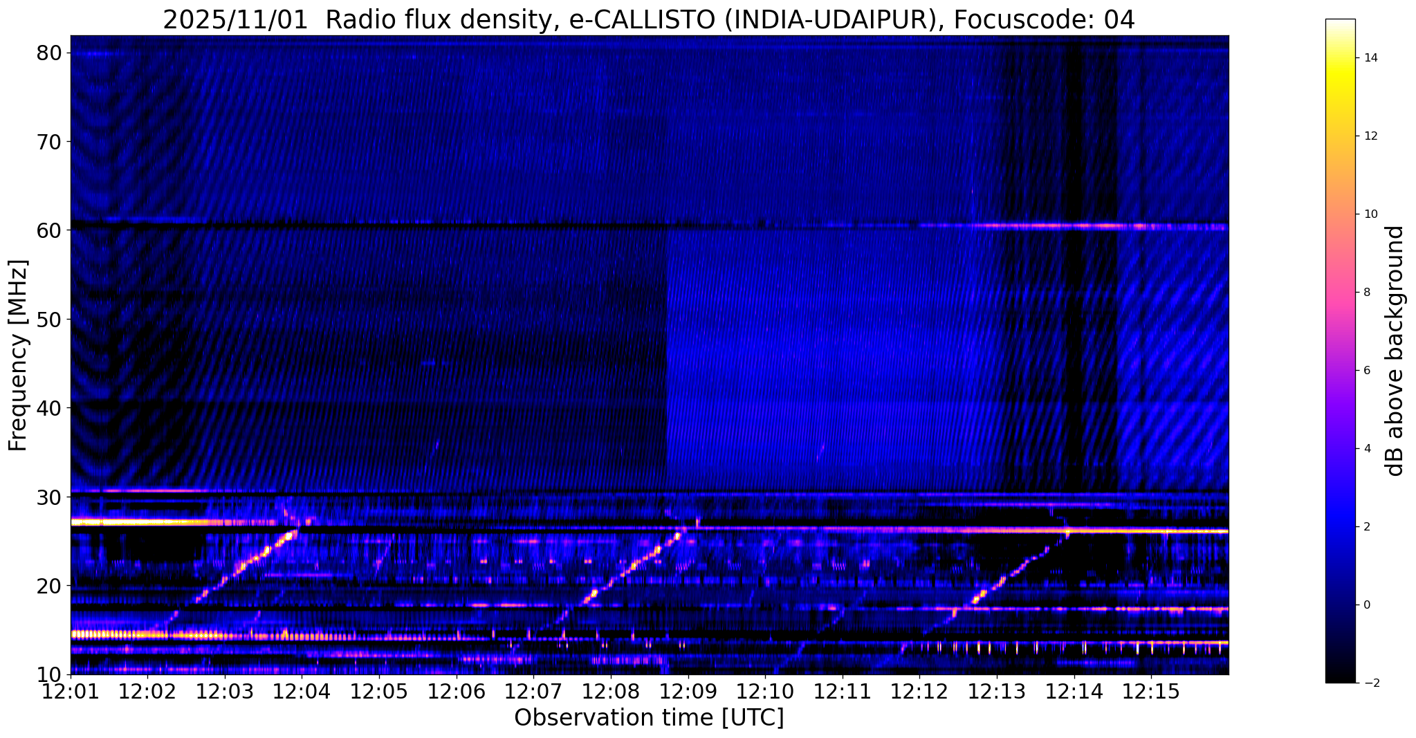Click the 12:04 time tick label
The height and width of the screenshot is (738, 1416).
302,692
